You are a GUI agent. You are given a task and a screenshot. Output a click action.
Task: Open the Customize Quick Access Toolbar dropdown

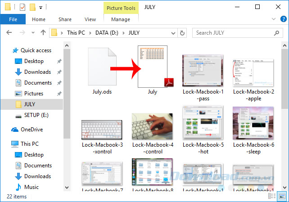coord(41,7)
